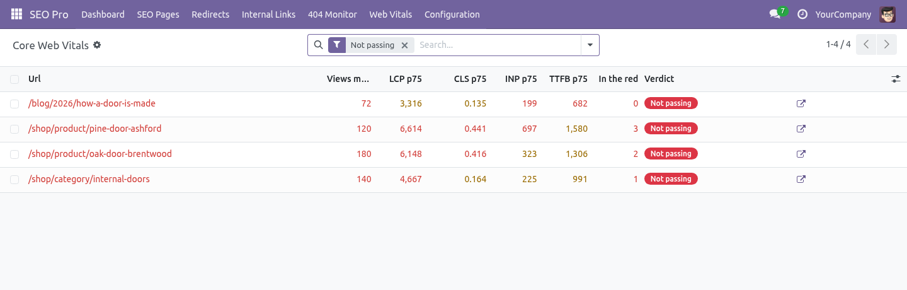Click the 1-4 / 4 pager counter
The height and width of the screenshot is (290, 907).
[x=838, y=45]
